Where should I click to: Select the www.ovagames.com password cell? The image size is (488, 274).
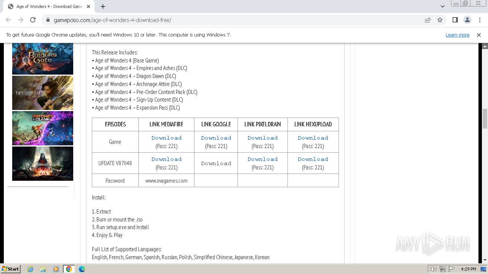pyautogui.click(x=166, y=181)
